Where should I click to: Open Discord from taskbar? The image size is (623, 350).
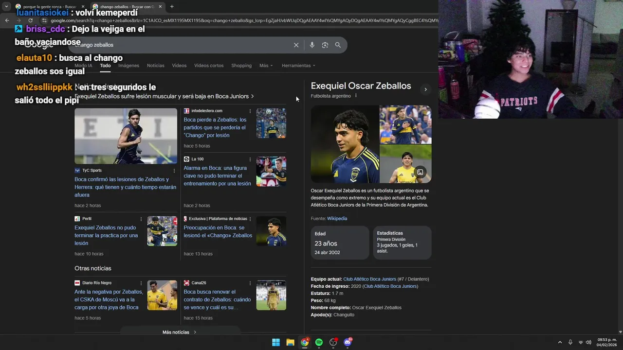click(348, 342)
